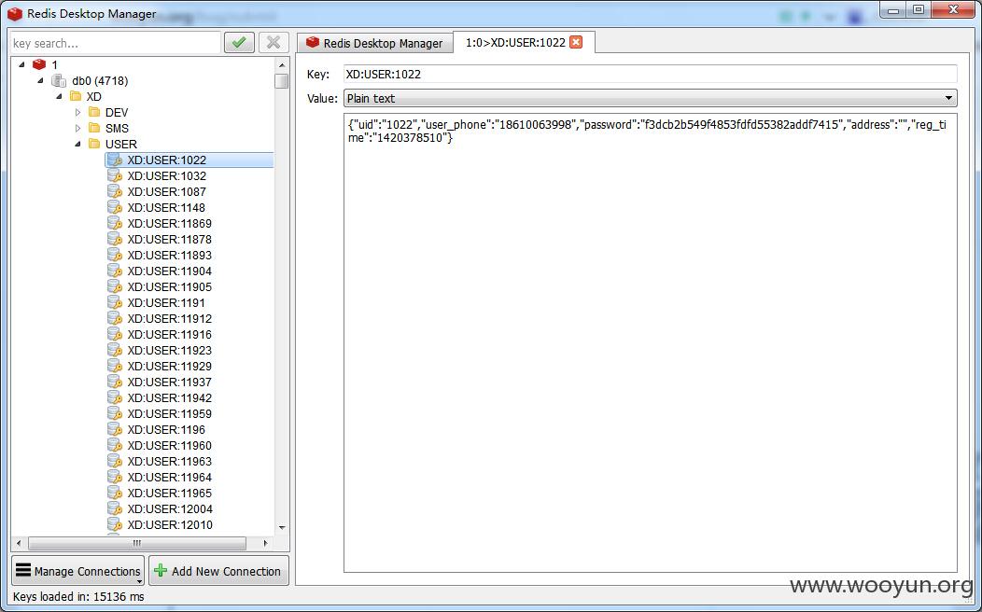
Task: Click the Add New Connection button
Action: click(x=218, y=570)
